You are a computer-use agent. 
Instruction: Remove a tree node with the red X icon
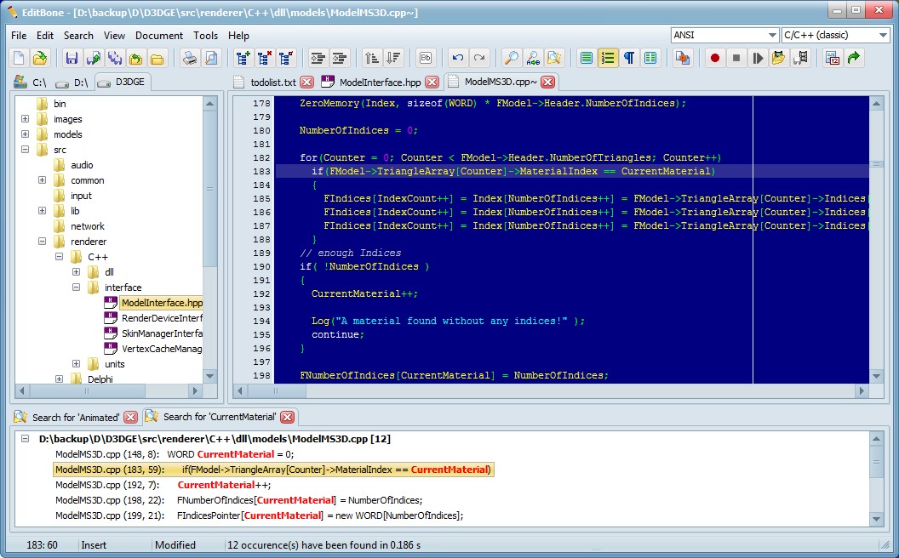[x=264, y=58]
